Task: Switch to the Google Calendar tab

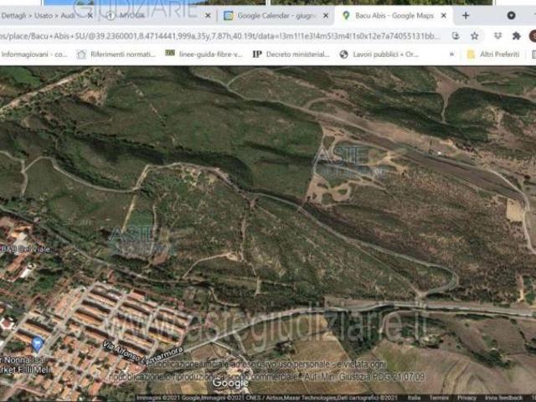Action: tap(276, 16)
